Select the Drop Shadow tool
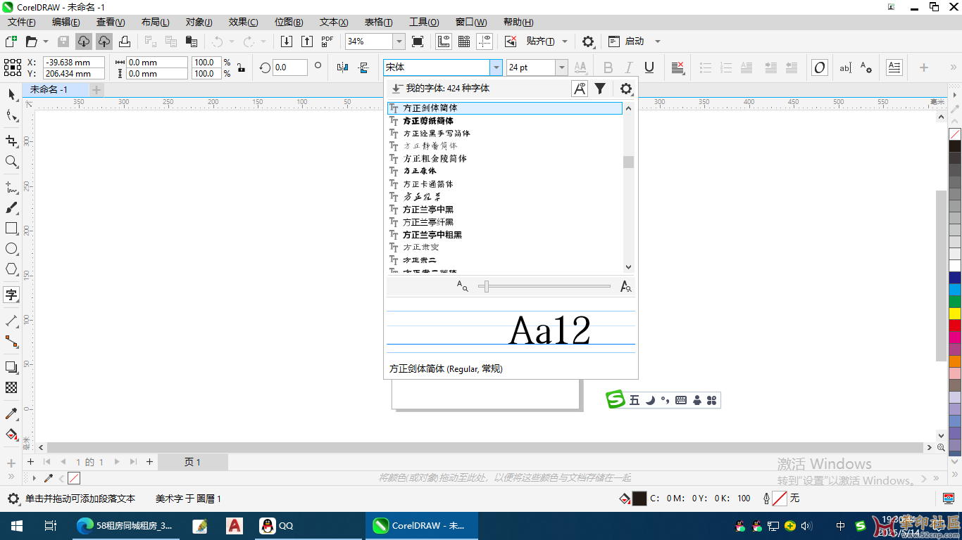The image size is (962, 540). pos(11,367)
